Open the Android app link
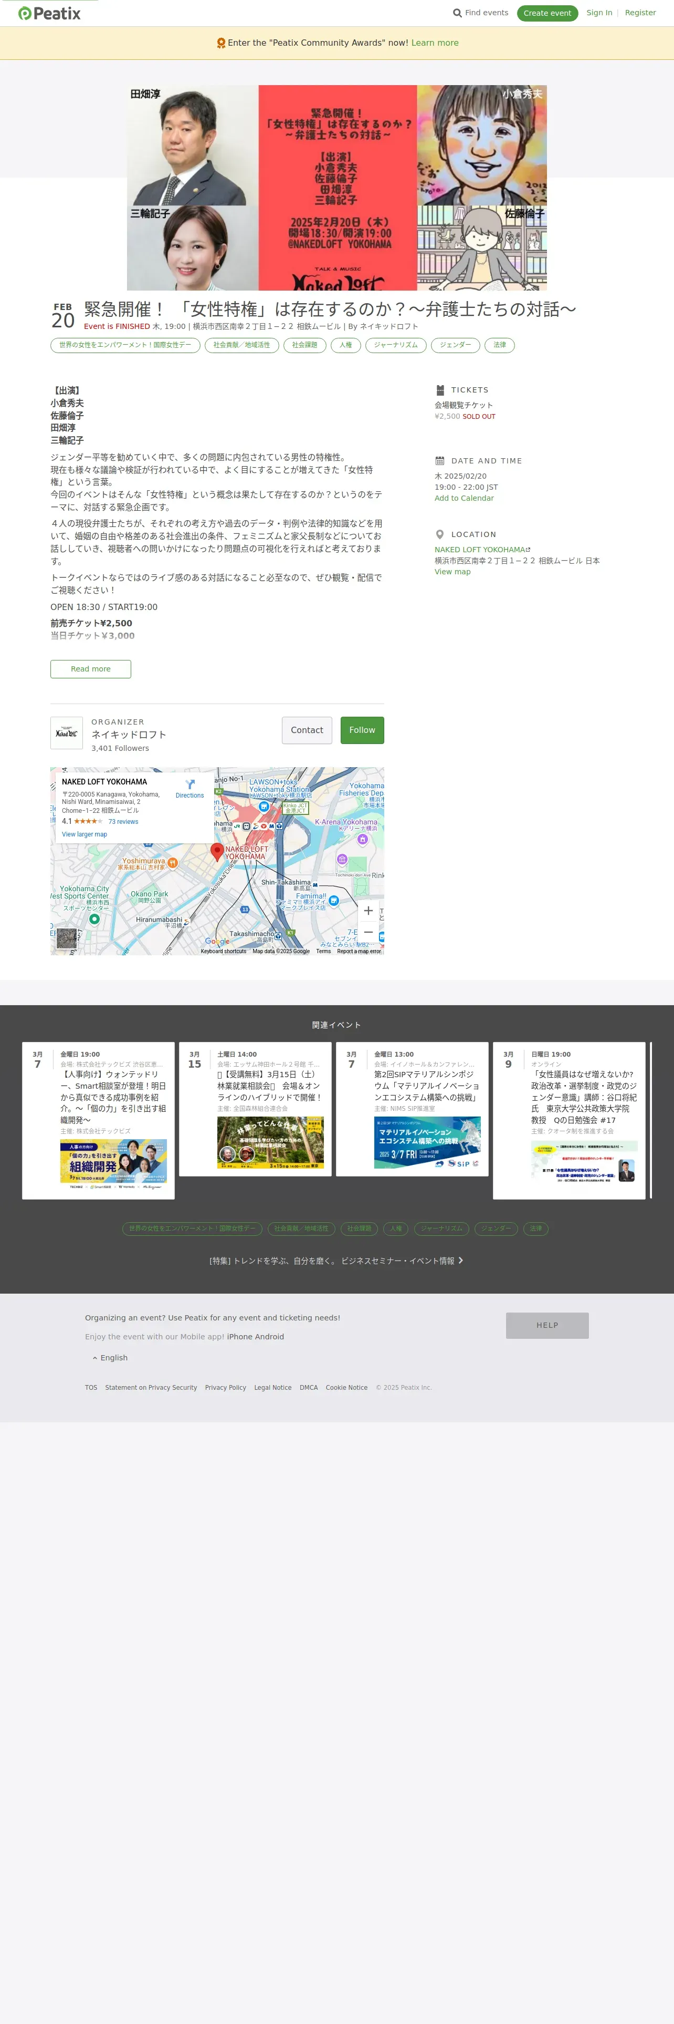Screen dimensions: 674x2024 pos(270,1337)
